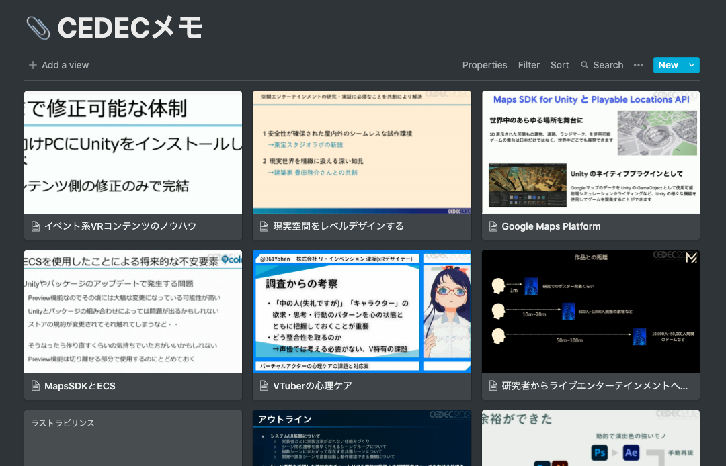Open the black 作品との距離 slide thumbnail
Image resolution: width=726 pixels, height=466 pixels.
591,312
